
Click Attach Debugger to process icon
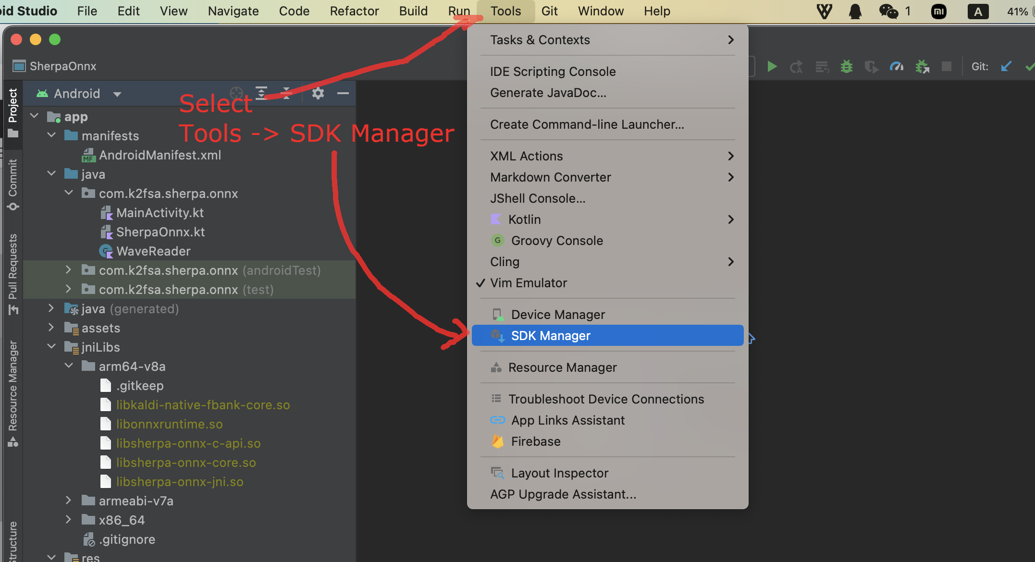[x=922, y=66]
